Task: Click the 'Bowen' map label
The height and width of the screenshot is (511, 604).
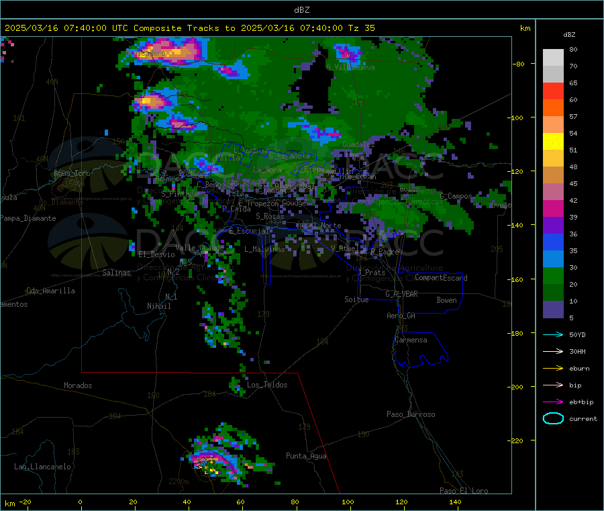Action: click(x=446, y=300)
